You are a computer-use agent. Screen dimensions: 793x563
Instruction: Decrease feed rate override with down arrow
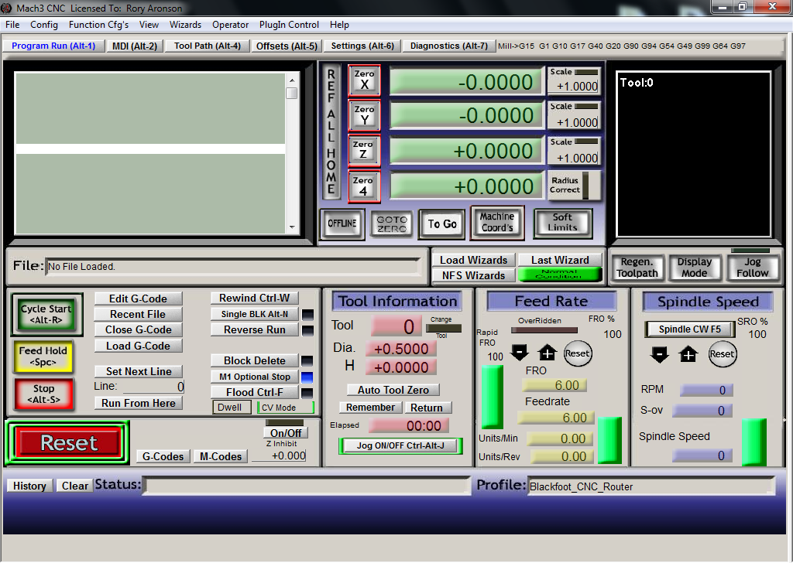(x=520, y=353)
